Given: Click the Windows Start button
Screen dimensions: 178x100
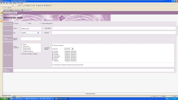Looking at the screenshot, I should coord(4,99).
